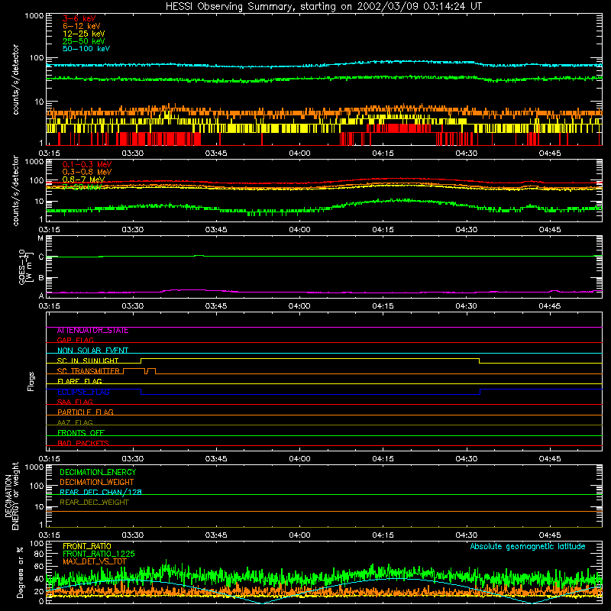The width and height of the screenshot is (611, 611).
Task: Click the FRONTS_OFF flag label
Action: [81, 432]
